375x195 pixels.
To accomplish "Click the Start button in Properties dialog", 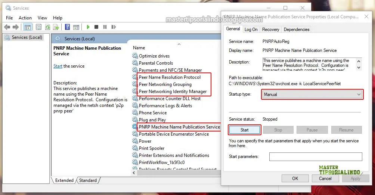I will click(x=244, y=130).
